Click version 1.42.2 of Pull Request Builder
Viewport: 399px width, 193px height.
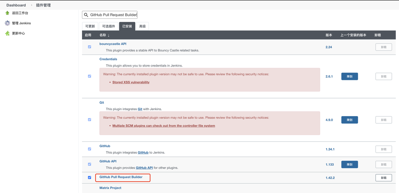[330, 178]
